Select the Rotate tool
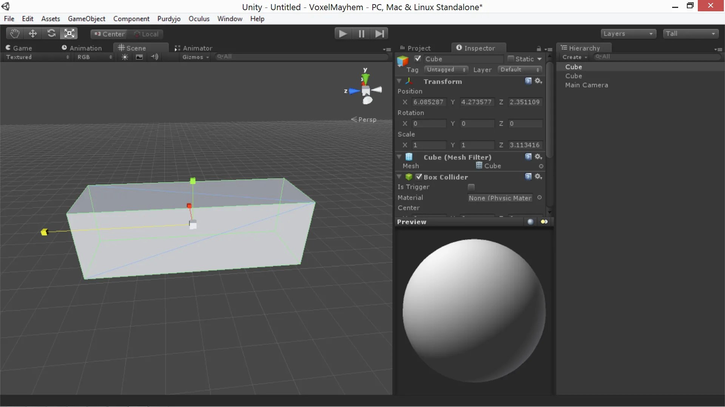Viewport: 725px width, 407px height. [51, 34]
